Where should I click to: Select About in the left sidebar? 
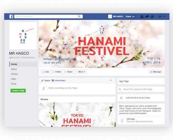14,69
